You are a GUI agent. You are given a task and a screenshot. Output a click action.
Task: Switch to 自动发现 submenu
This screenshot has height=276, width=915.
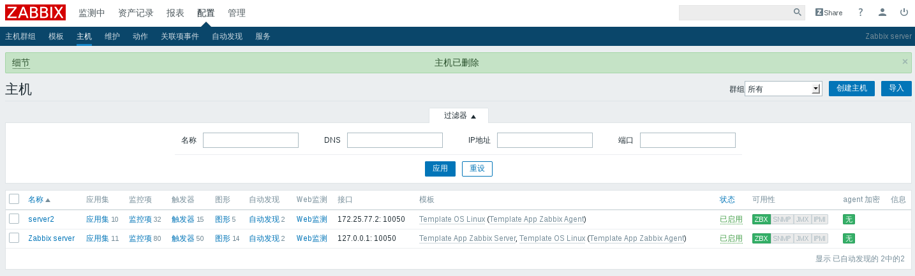tap(227, 36)
